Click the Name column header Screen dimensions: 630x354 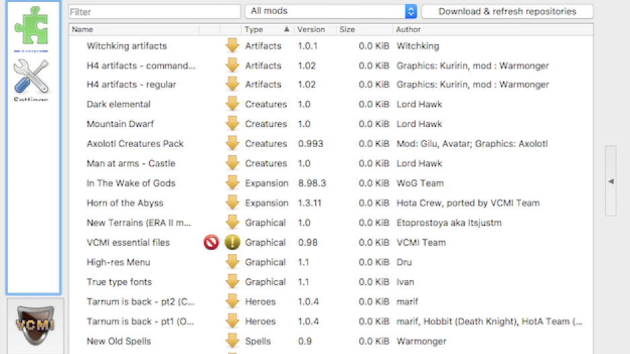pyautogui.click(x=134, y=30)
